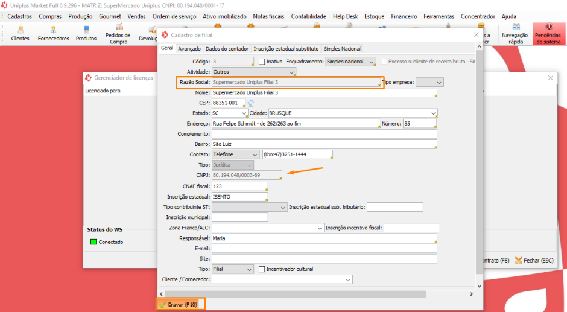Click the CEP lookup globe icon
The height and width of the screenshot is (312, 567).
[x=250, y=103]
